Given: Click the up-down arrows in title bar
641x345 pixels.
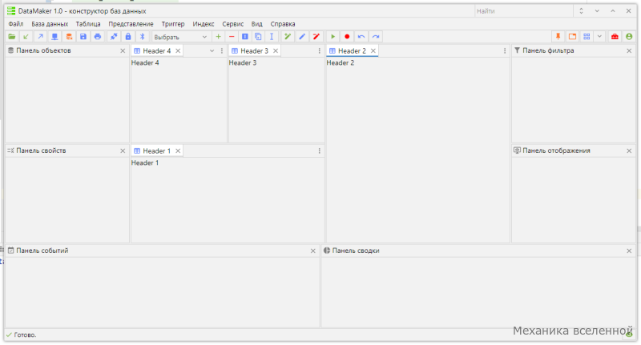Looking at the screenshot, I should tap(581, 11).
